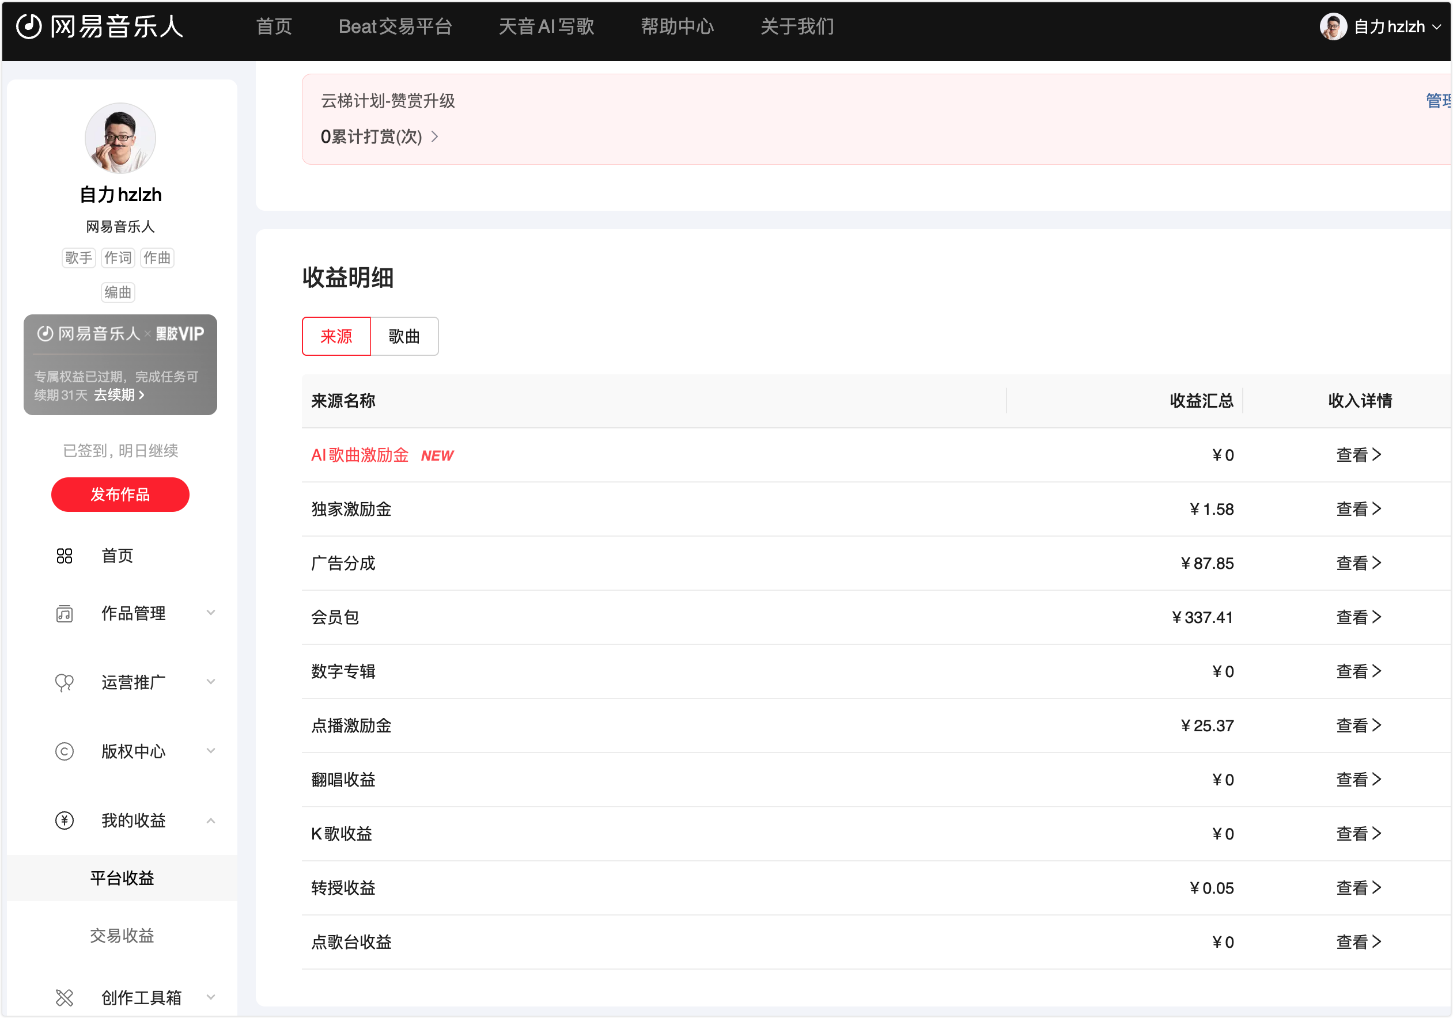Viewport: 1453px width, 1018px height.
Task: Click the 点播激励金 amount ¥25.37
Action: pos(1208,726)
